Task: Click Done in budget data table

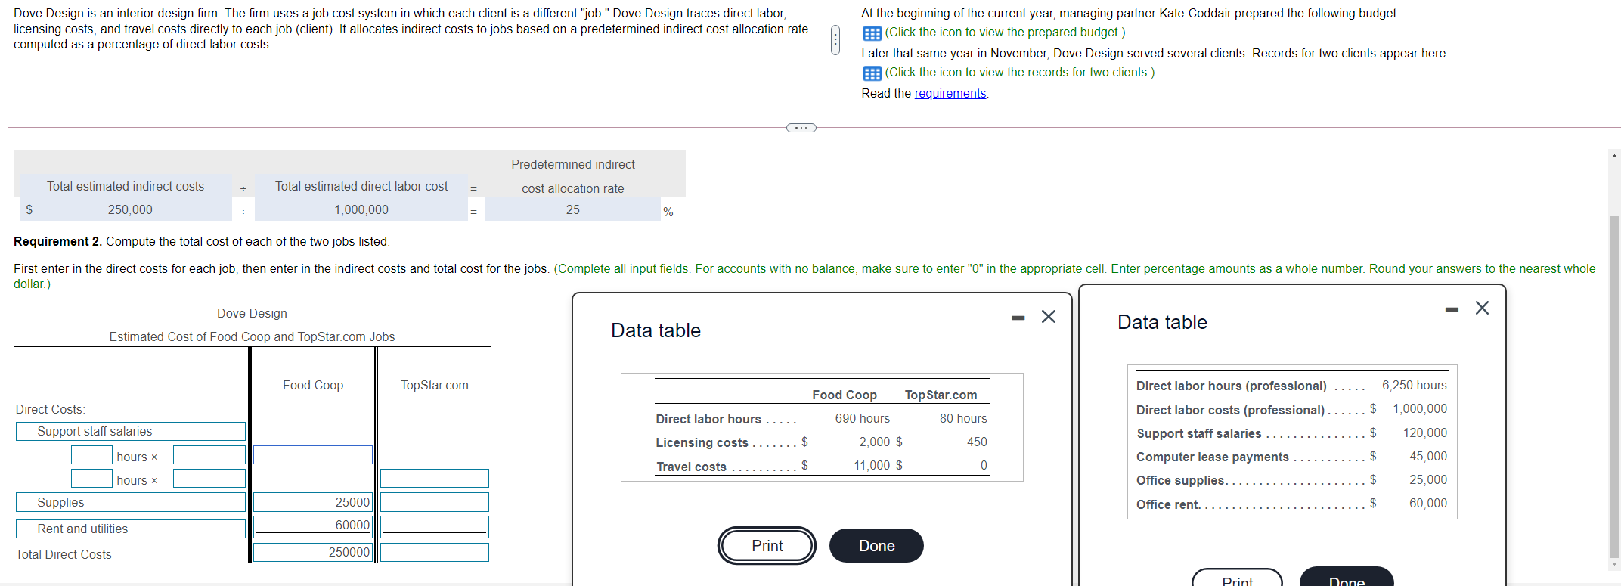Action: coord(1347,578)
